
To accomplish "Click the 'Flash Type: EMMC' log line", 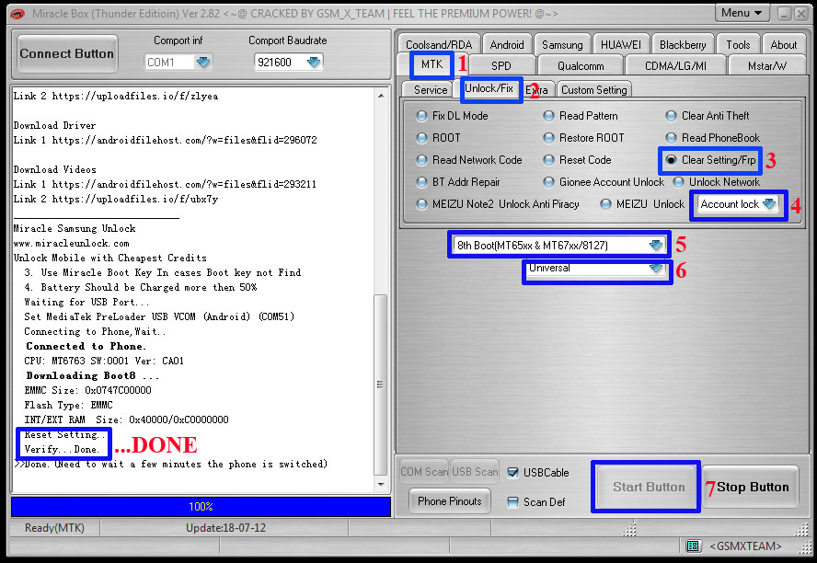I will pyautogui.click(x=68, y=405).
